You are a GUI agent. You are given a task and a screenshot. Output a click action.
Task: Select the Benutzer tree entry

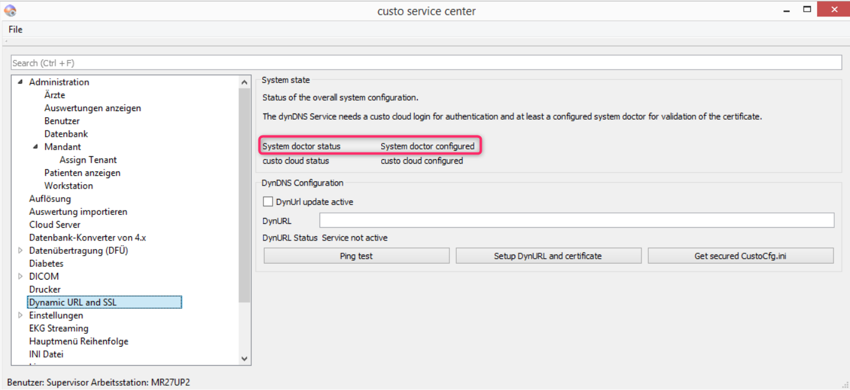click(62, 121)
